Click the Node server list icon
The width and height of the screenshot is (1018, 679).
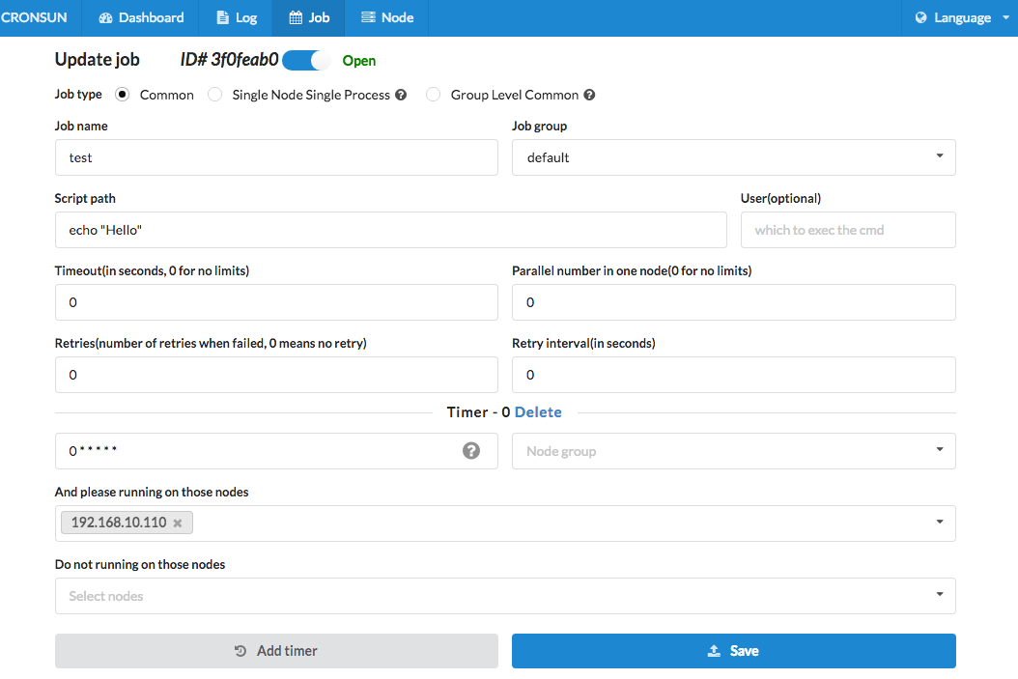[x=368, y=17]
